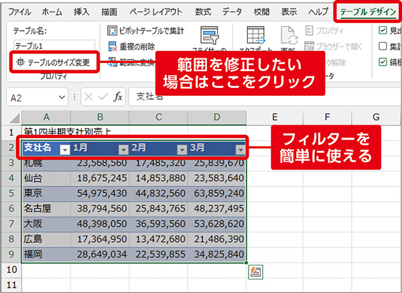Screen dimensions: 402x293
Task: Click the cell with 54,975,430
Action: [x=100, y=194]
